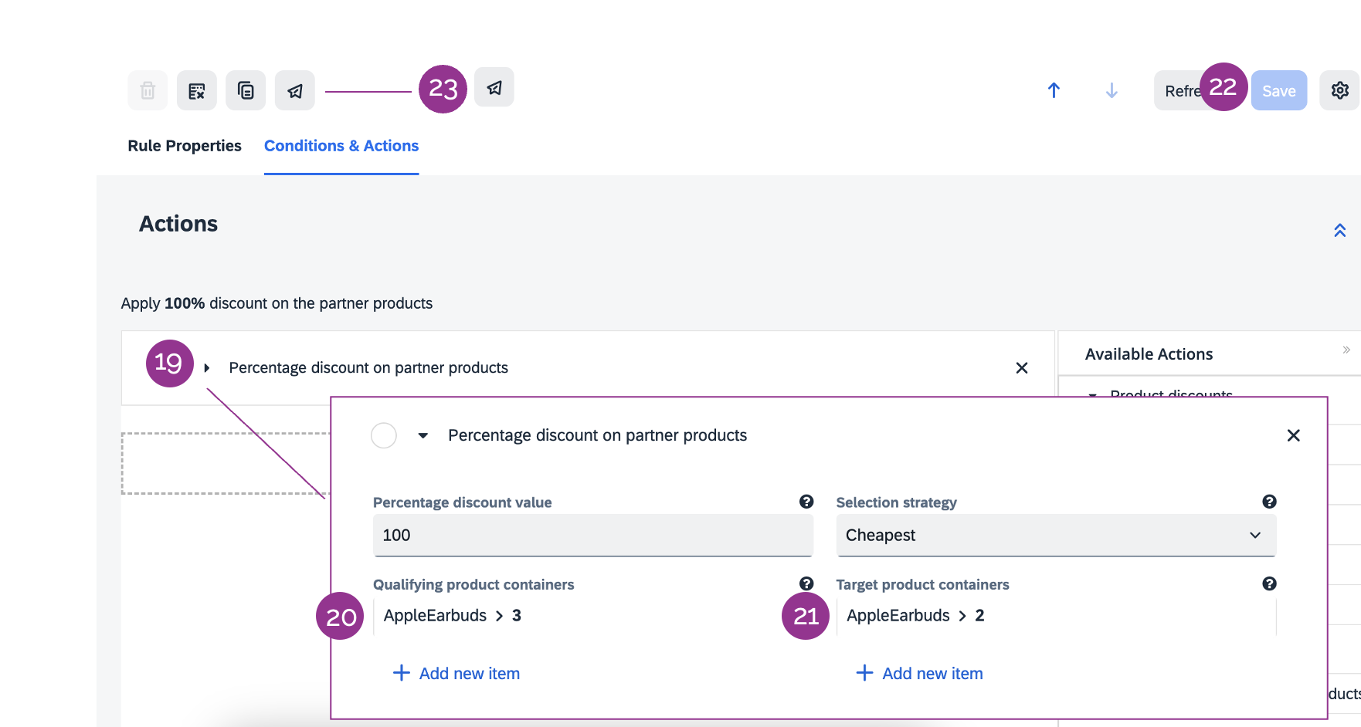This screenshot has width=1361, height=727.
Task: Add new item under Qualifying product containers
Action: pos(456,673)
